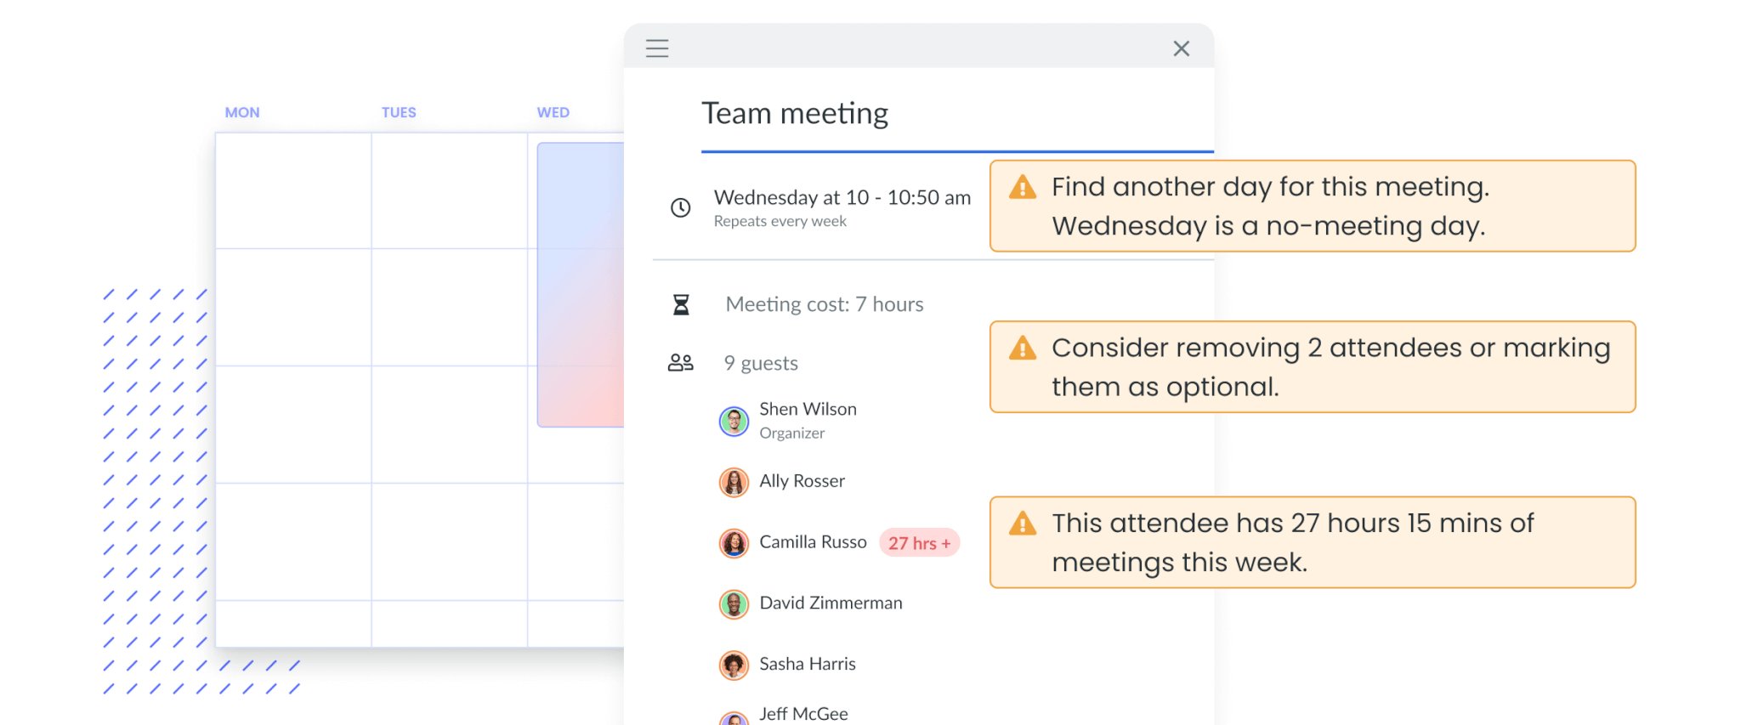Click the 27 hrs + badge

pyautogui.click(x=919, y=543)
